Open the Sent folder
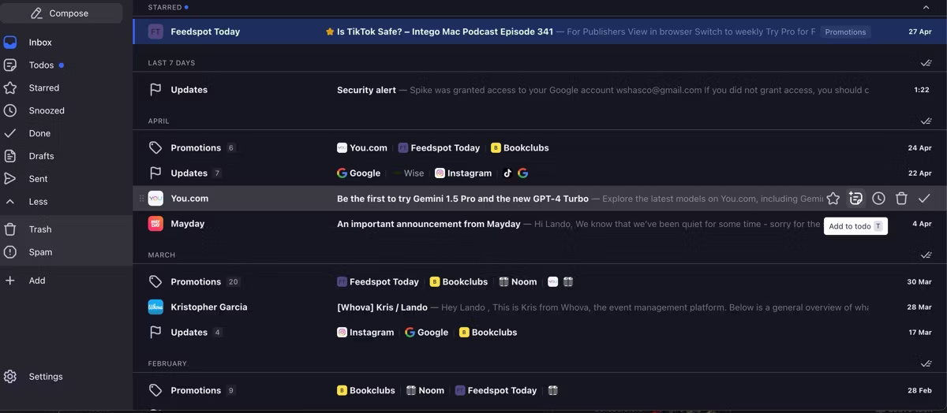 38,179
